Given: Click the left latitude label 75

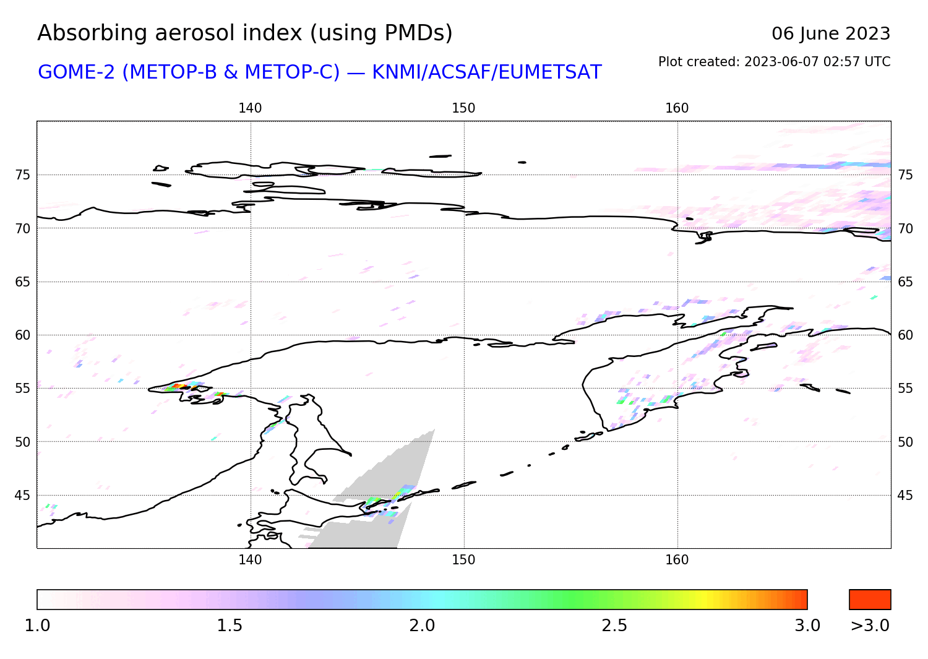Looking at the screenshot, I should click(22, 175).
